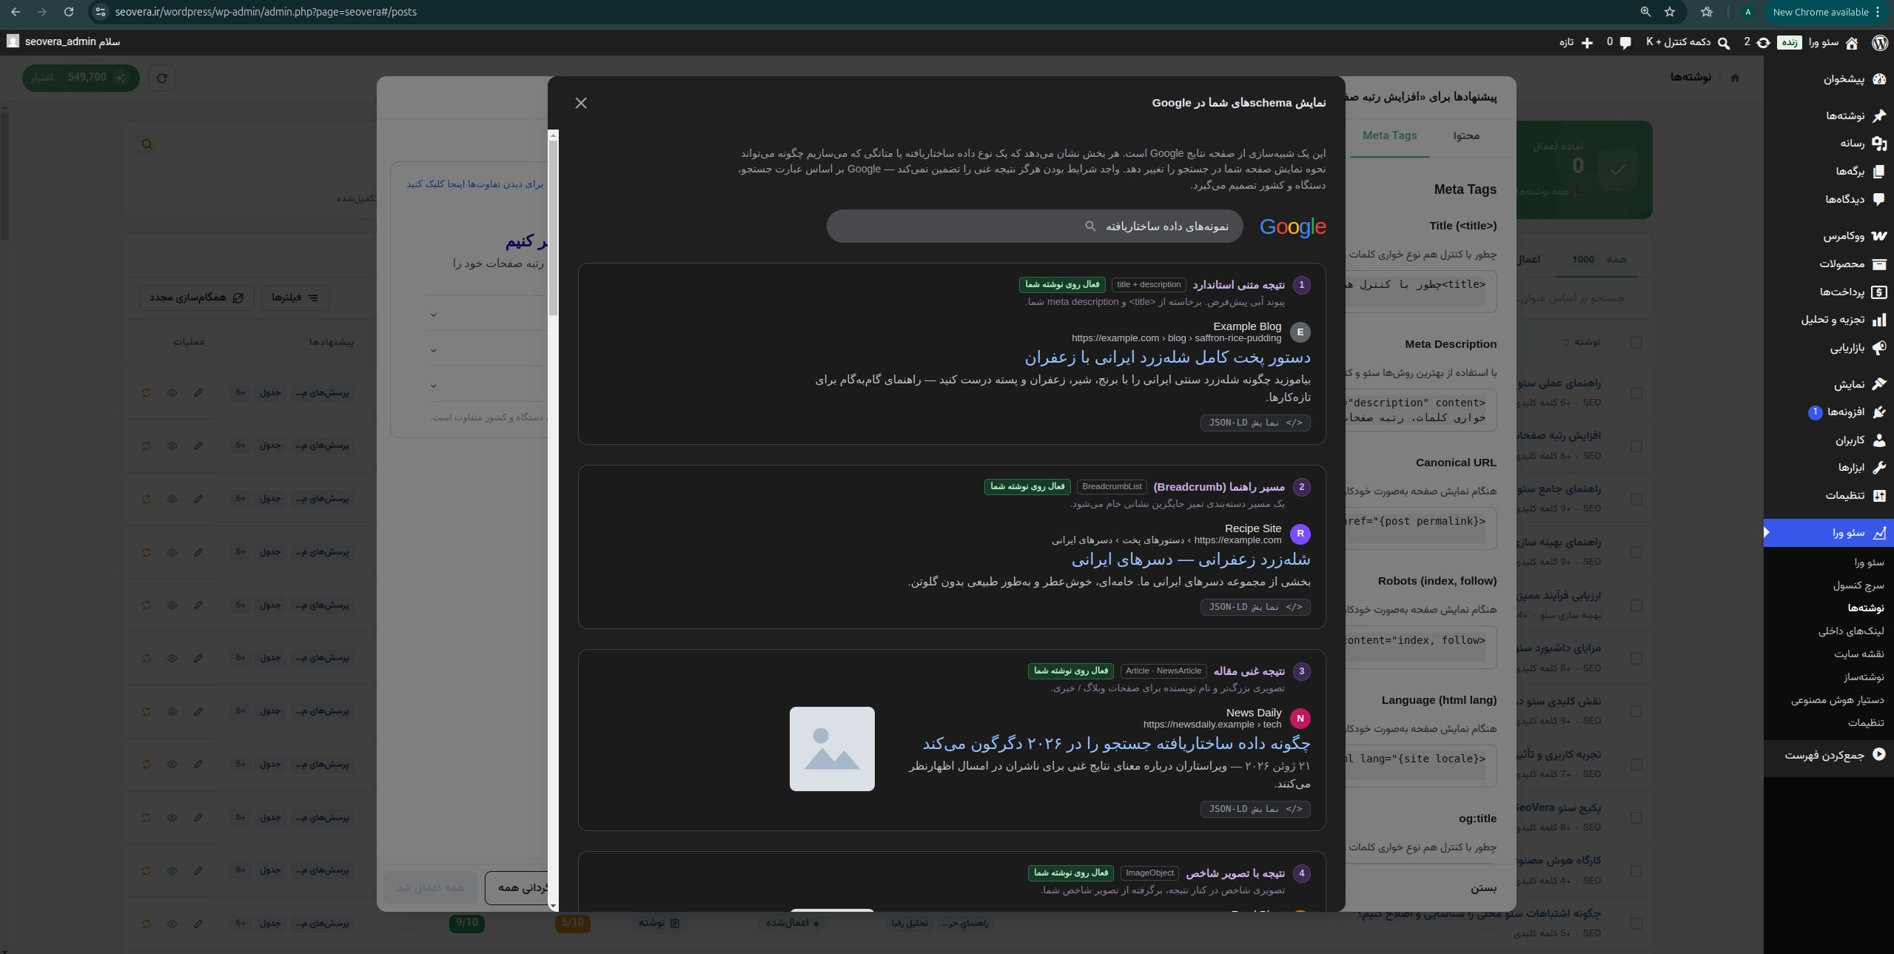Image resolution: width=1894 pixels, height=954 pixels.
Task: Open the comments bubble icon showing 0
Action: (1625, 43)
